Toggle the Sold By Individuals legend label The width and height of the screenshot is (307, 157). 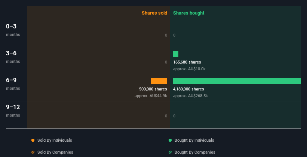(x=55, y=140)
